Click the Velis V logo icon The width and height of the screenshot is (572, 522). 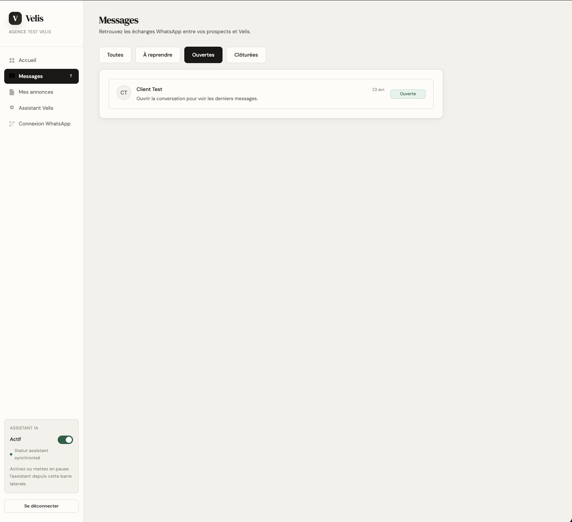(15, 18)
